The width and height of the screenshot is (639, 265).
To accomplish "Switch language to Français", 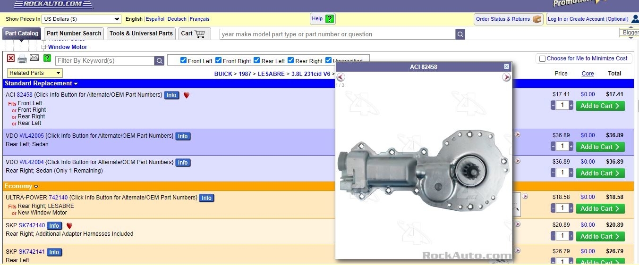I will 200,19.
